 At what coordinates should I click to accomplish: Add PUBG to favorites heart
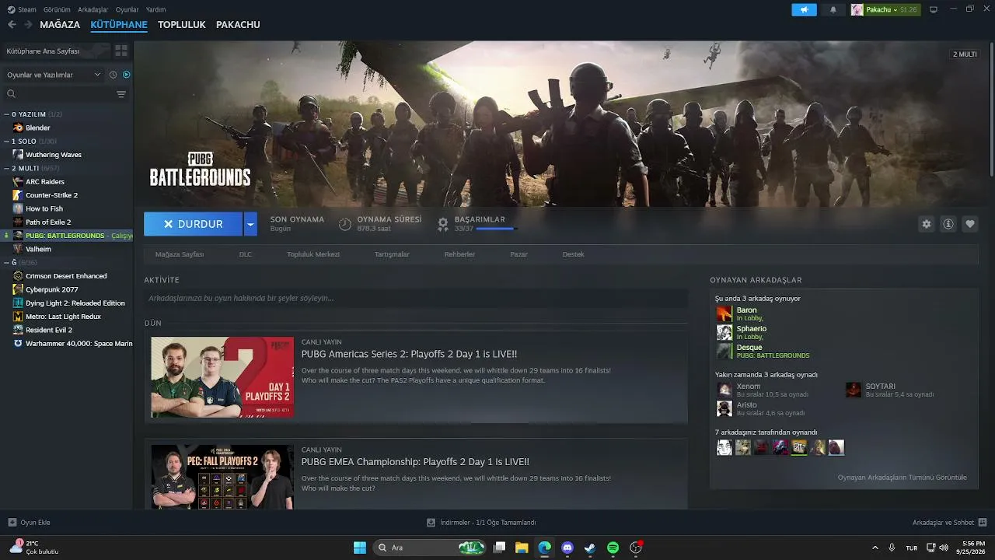click(x=970, y=224)
